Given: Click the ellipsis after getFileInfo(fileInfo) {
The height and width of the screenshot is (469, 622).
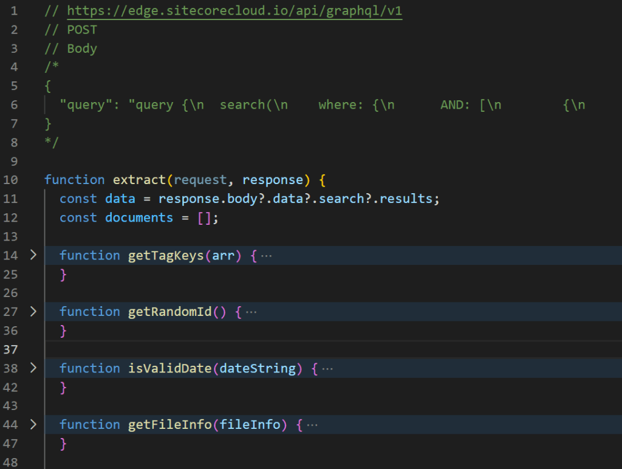Looking at the screenshot, I should tap(312, 425).
